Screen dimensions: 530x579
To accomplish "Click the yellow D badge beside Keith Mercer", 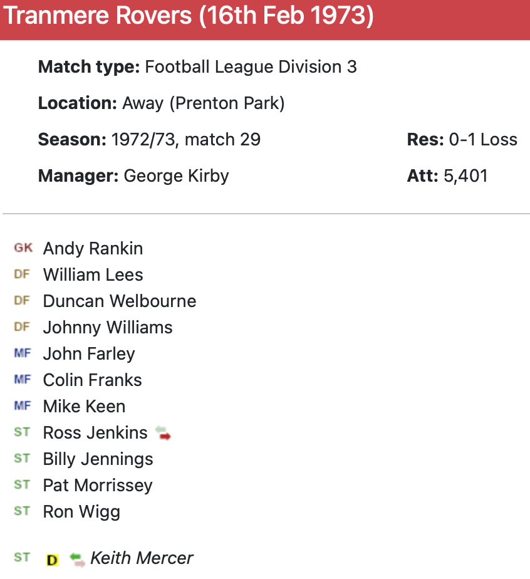I will click(x=53, y=560).
